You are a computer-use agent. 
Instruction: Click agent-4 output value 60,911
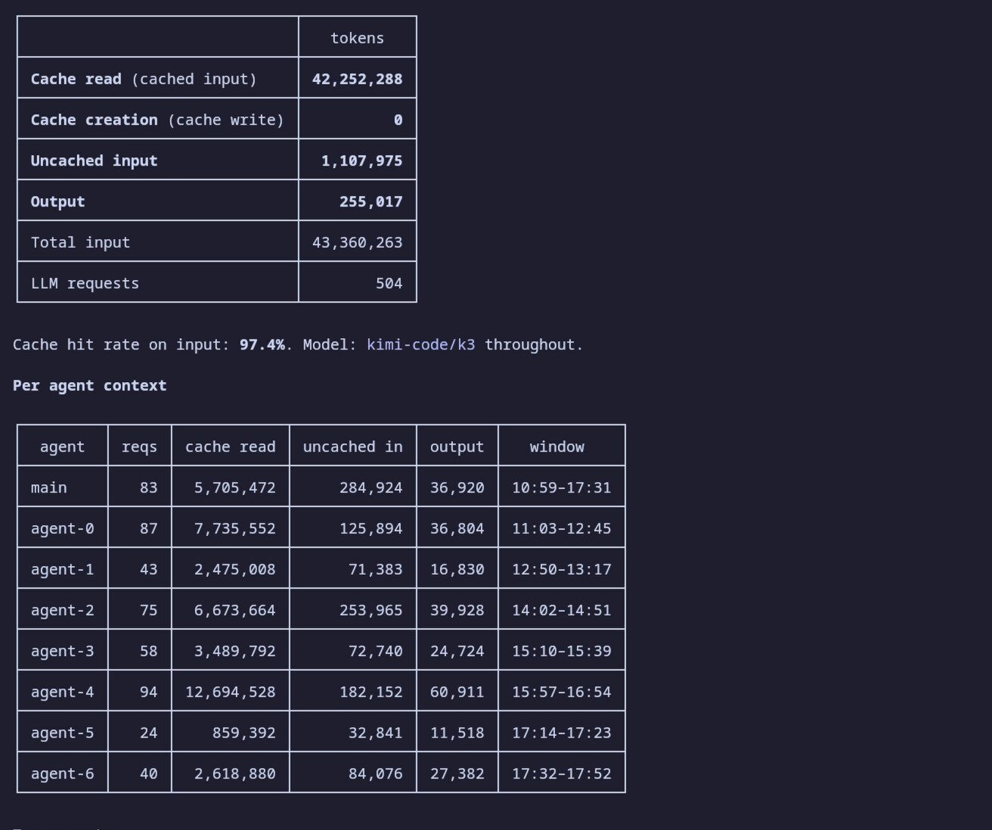(x=457, y=692)
